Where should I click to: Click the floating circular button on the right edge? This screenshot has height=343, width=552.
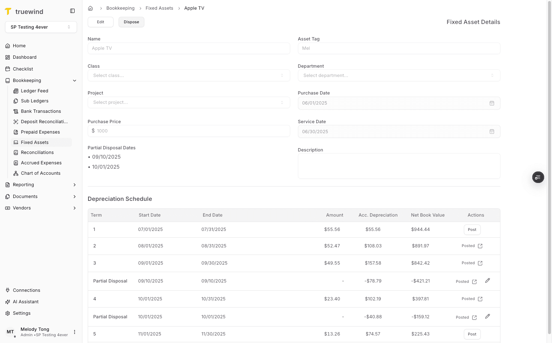click(538, 177)
